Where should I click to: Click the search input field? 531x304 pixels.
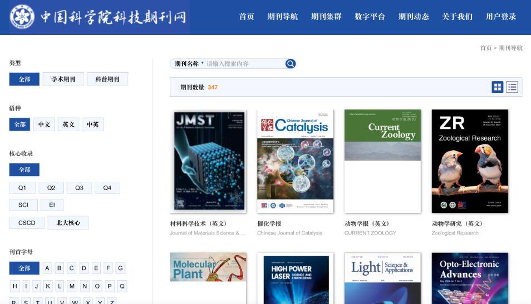click(x=245, y=63)
